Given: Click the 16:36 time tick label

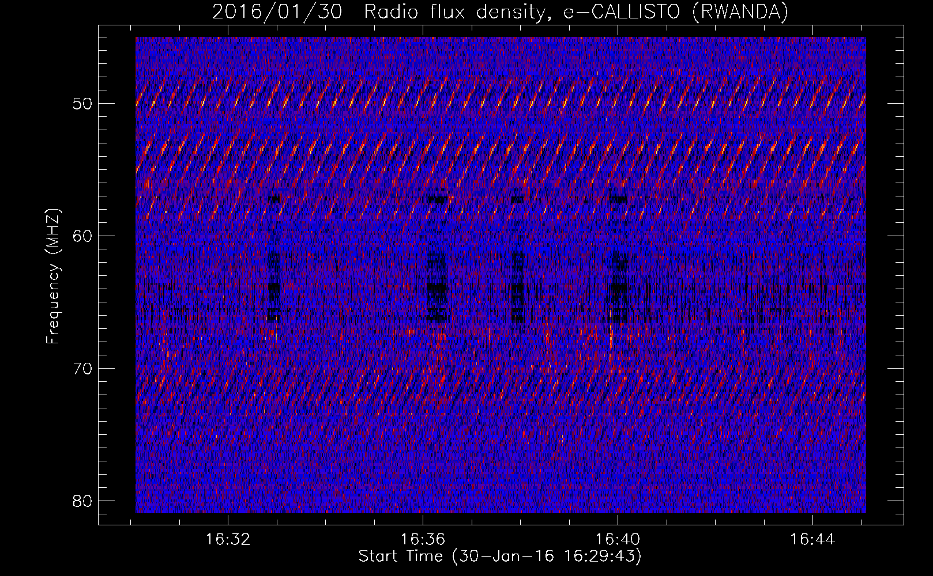Looking at the screenshot, I should tap(423, 540).
